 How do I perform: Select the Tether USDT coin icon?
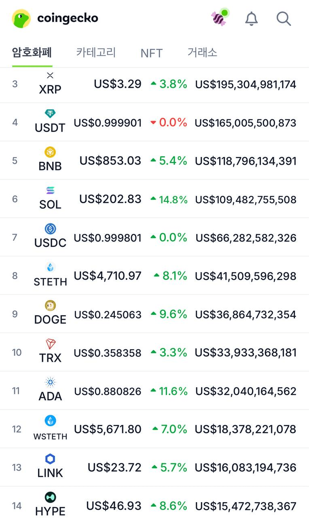coord(50,114)
